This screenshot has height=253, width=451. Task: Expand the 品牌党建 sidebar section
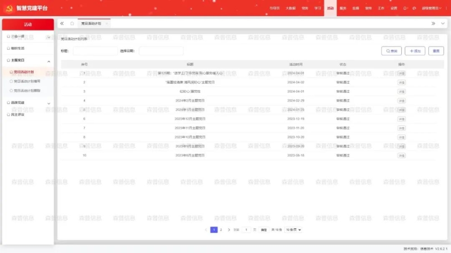coord(28,103)
